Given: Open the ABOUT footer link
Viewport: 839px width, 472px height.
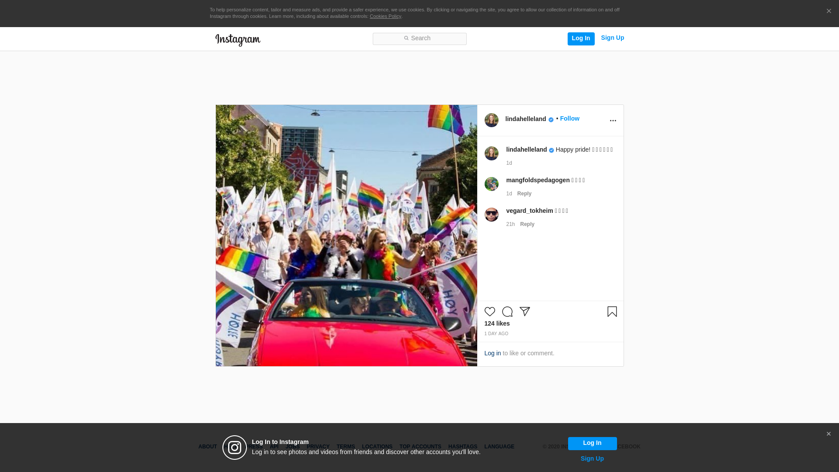Looking at the screenshot, I should click(x=207, y=447).
